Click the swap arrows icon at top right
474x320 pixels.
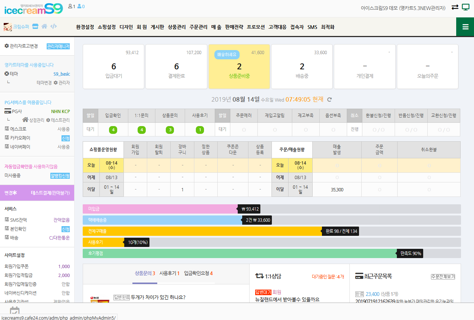pos(455,7)
